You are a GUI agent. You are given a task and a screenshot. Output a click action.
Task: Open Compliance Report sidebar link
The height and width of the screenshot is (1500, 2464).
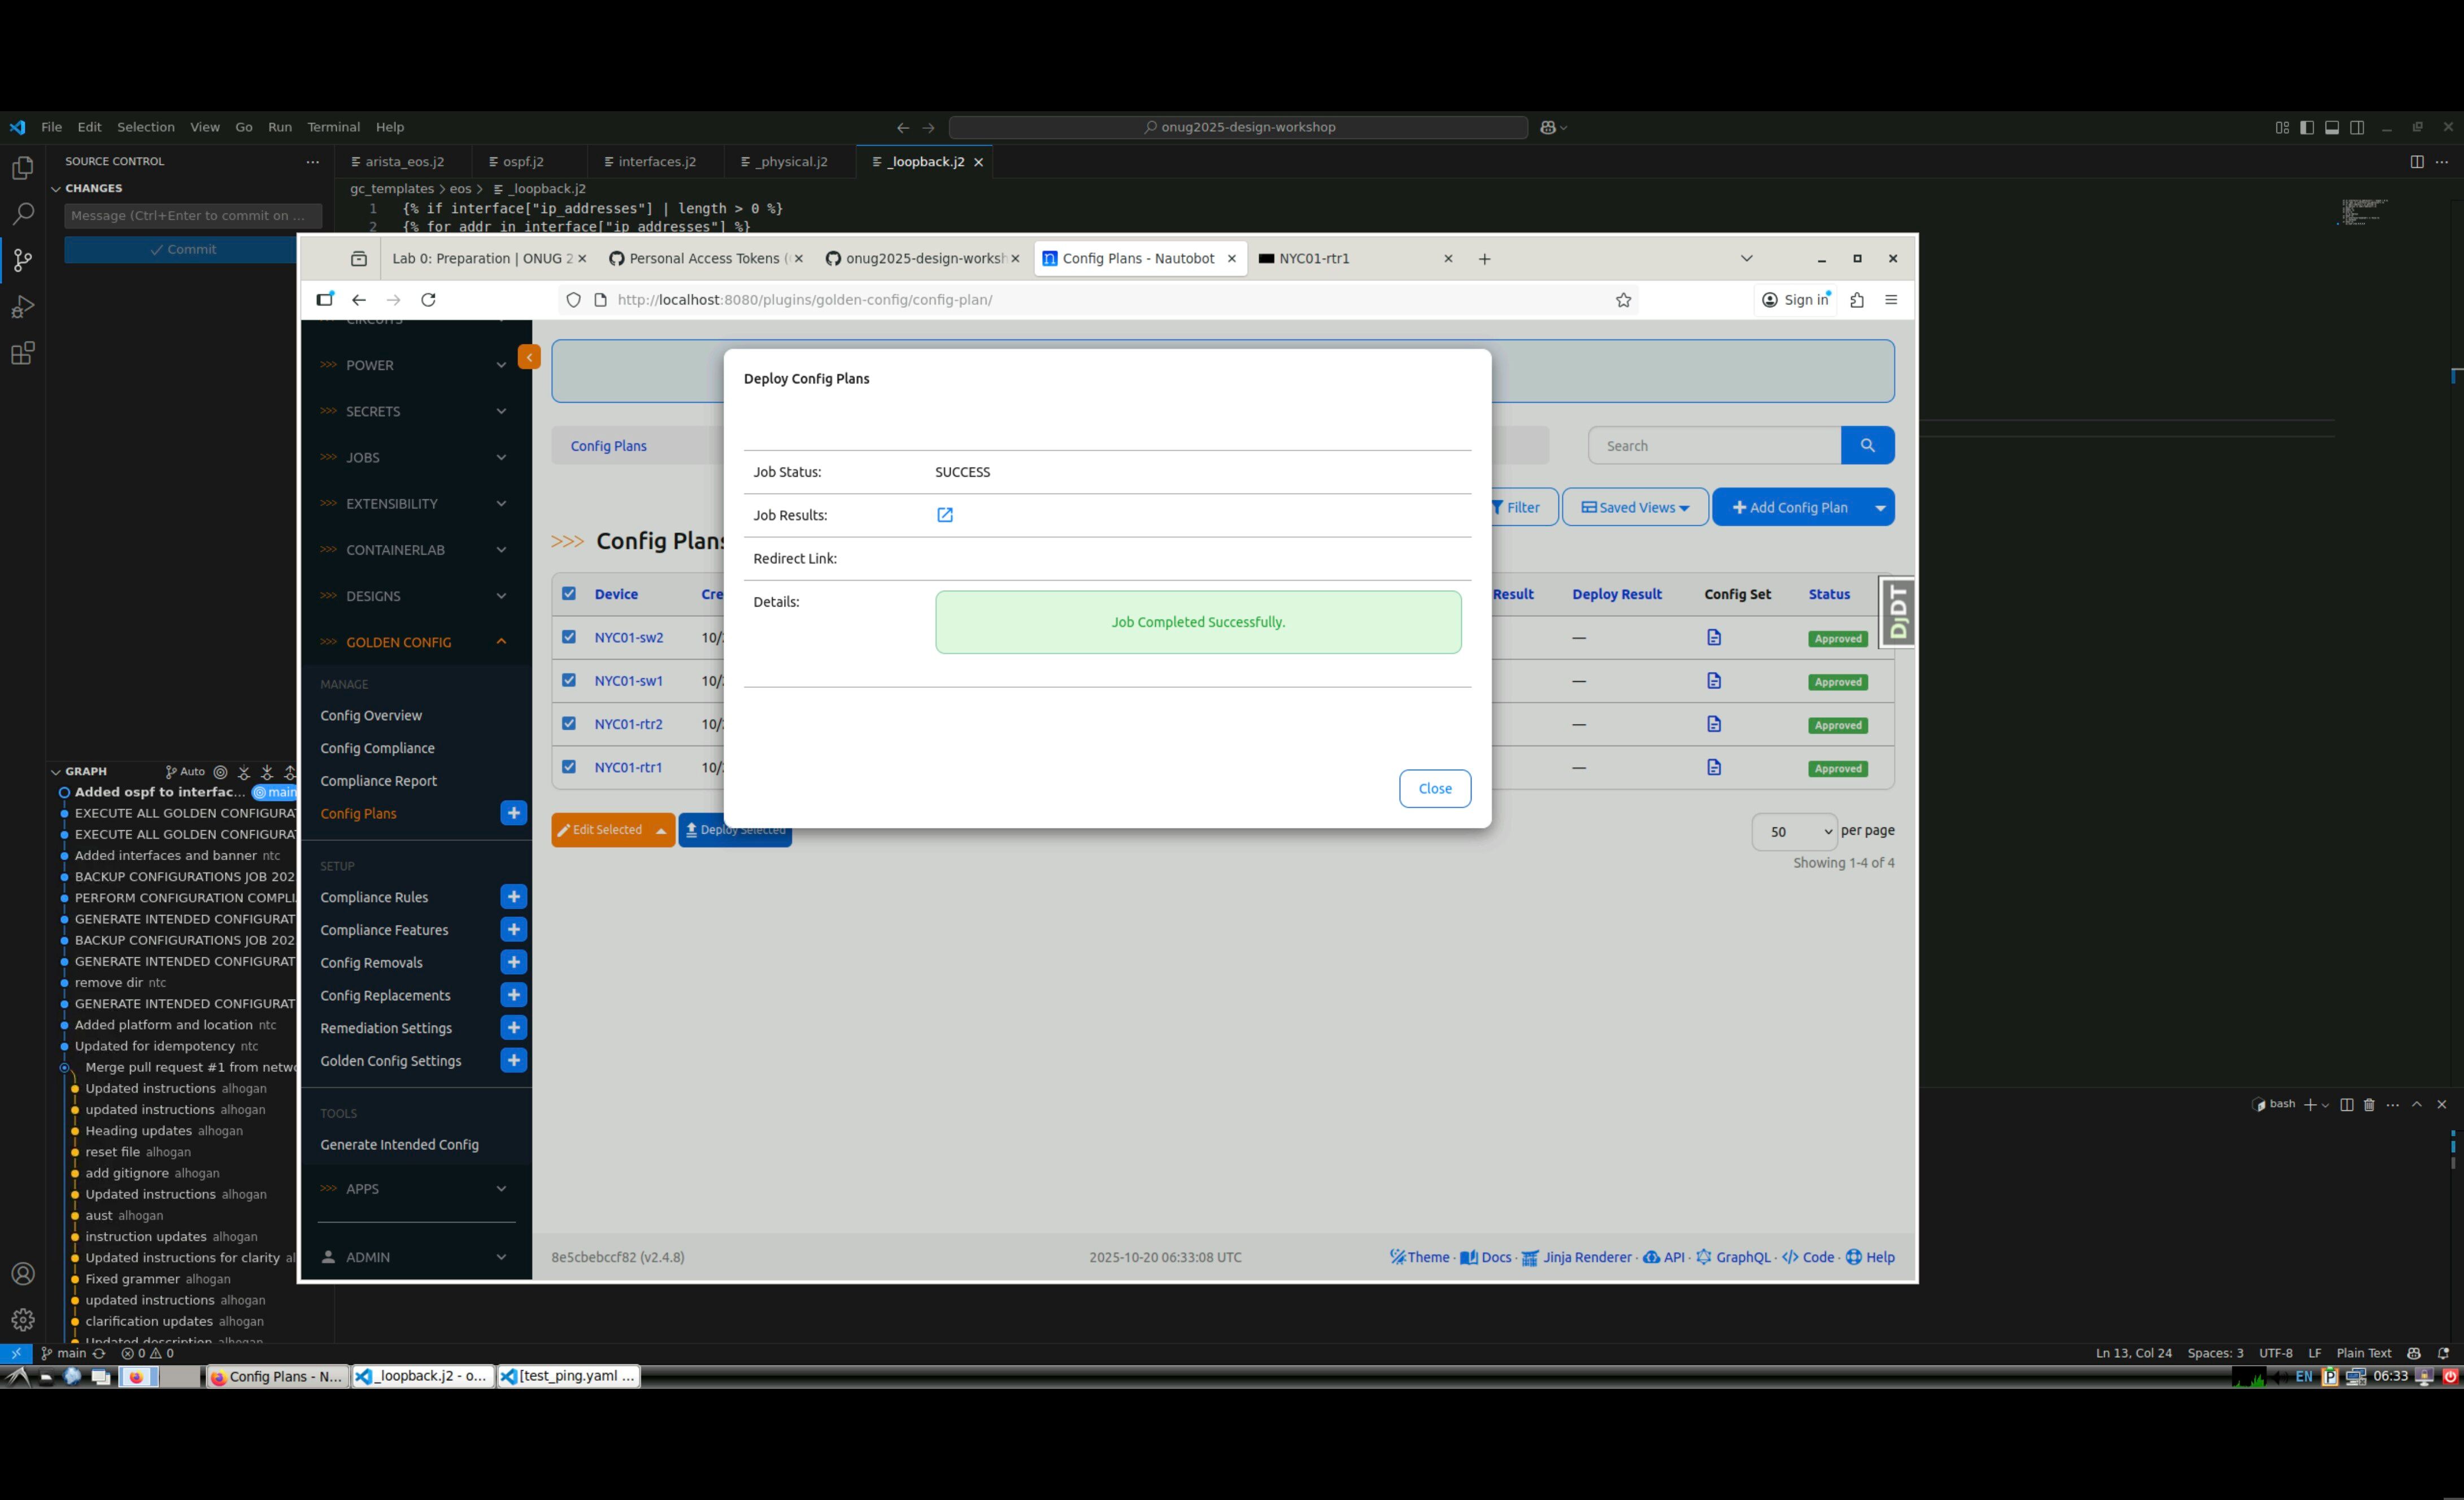[378, 781]
